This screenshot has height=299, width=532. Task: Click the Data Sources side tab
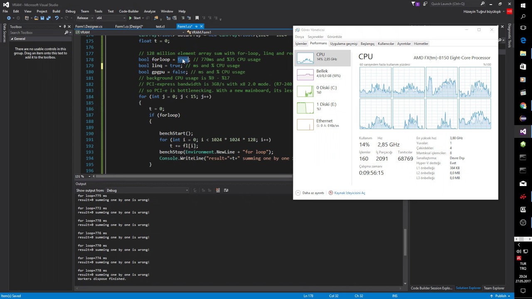(5, 34)
